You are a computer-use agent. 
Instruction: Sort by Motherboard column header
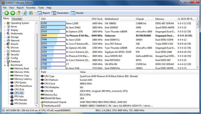pos(119,19)
